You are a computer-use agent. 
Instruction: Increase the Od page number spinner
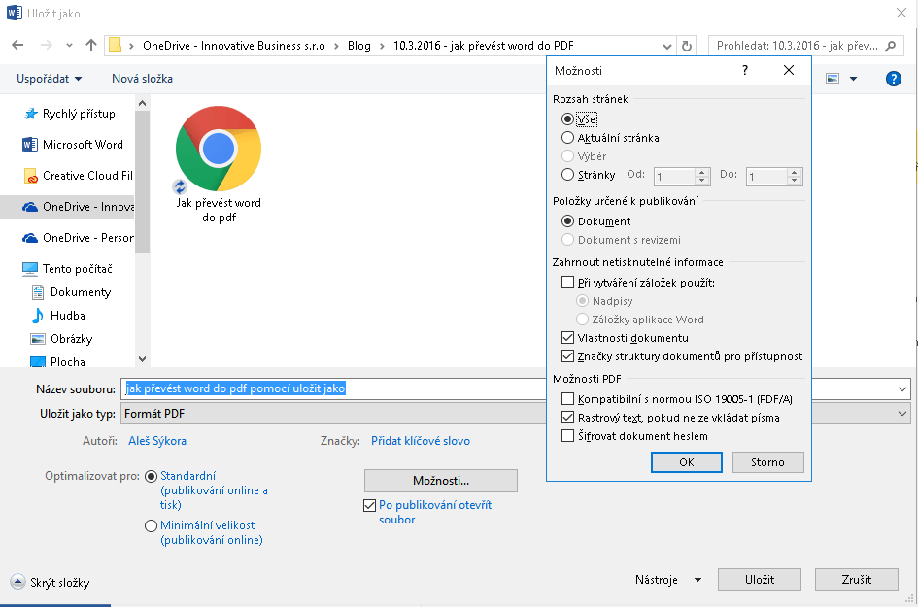coord(702,172)
